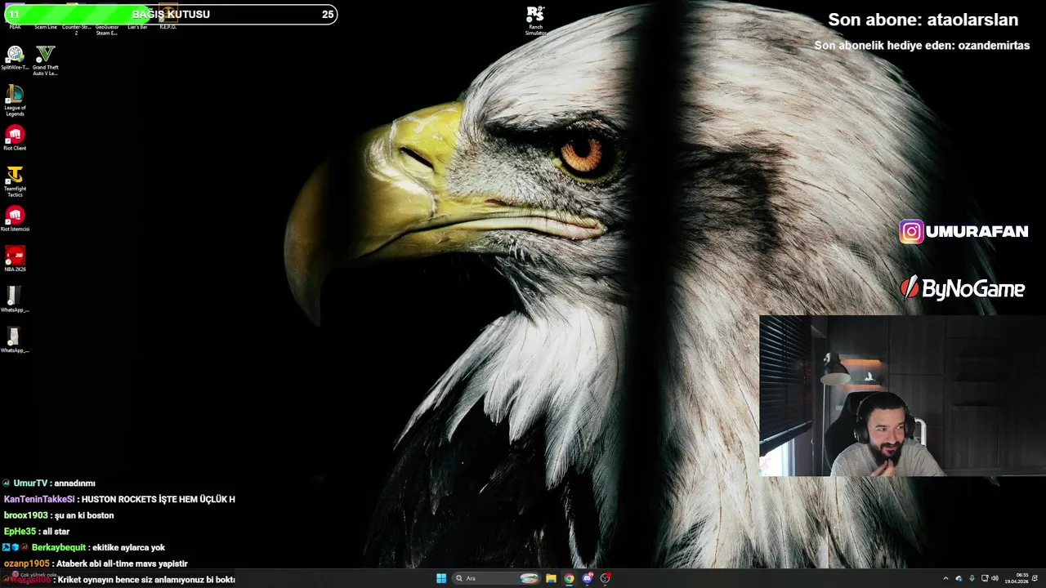This screenshot has width=1046, height=588.
Task: Select the Counter-Strike 2 desktop shortcut
Action: pos(76,20)
